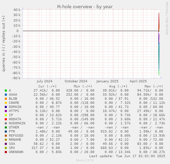Click the '0' y-axis tick label
The height and width of the screenshot is (164, 170).
pos(17,31)
